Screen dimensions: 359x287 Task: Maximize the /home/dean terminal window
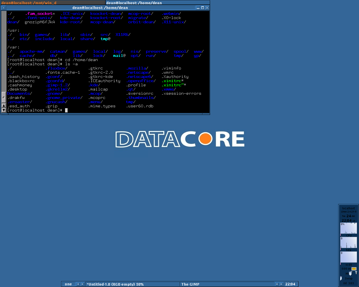click(x=202, y=8)
